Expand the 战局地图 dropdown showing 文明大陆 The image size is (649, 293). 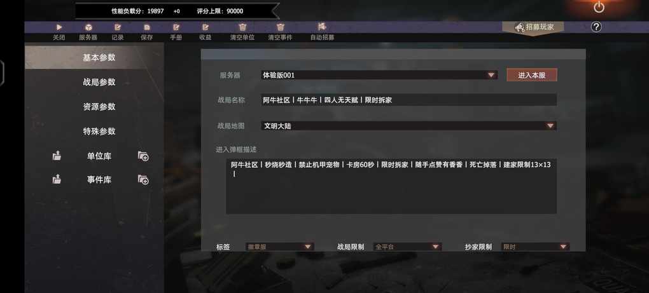click(x=408, y=126)
